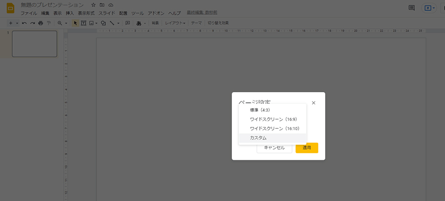Open 切り替え効果 transition panel
This screenshot has height=201, width=445.
(218, 23)
